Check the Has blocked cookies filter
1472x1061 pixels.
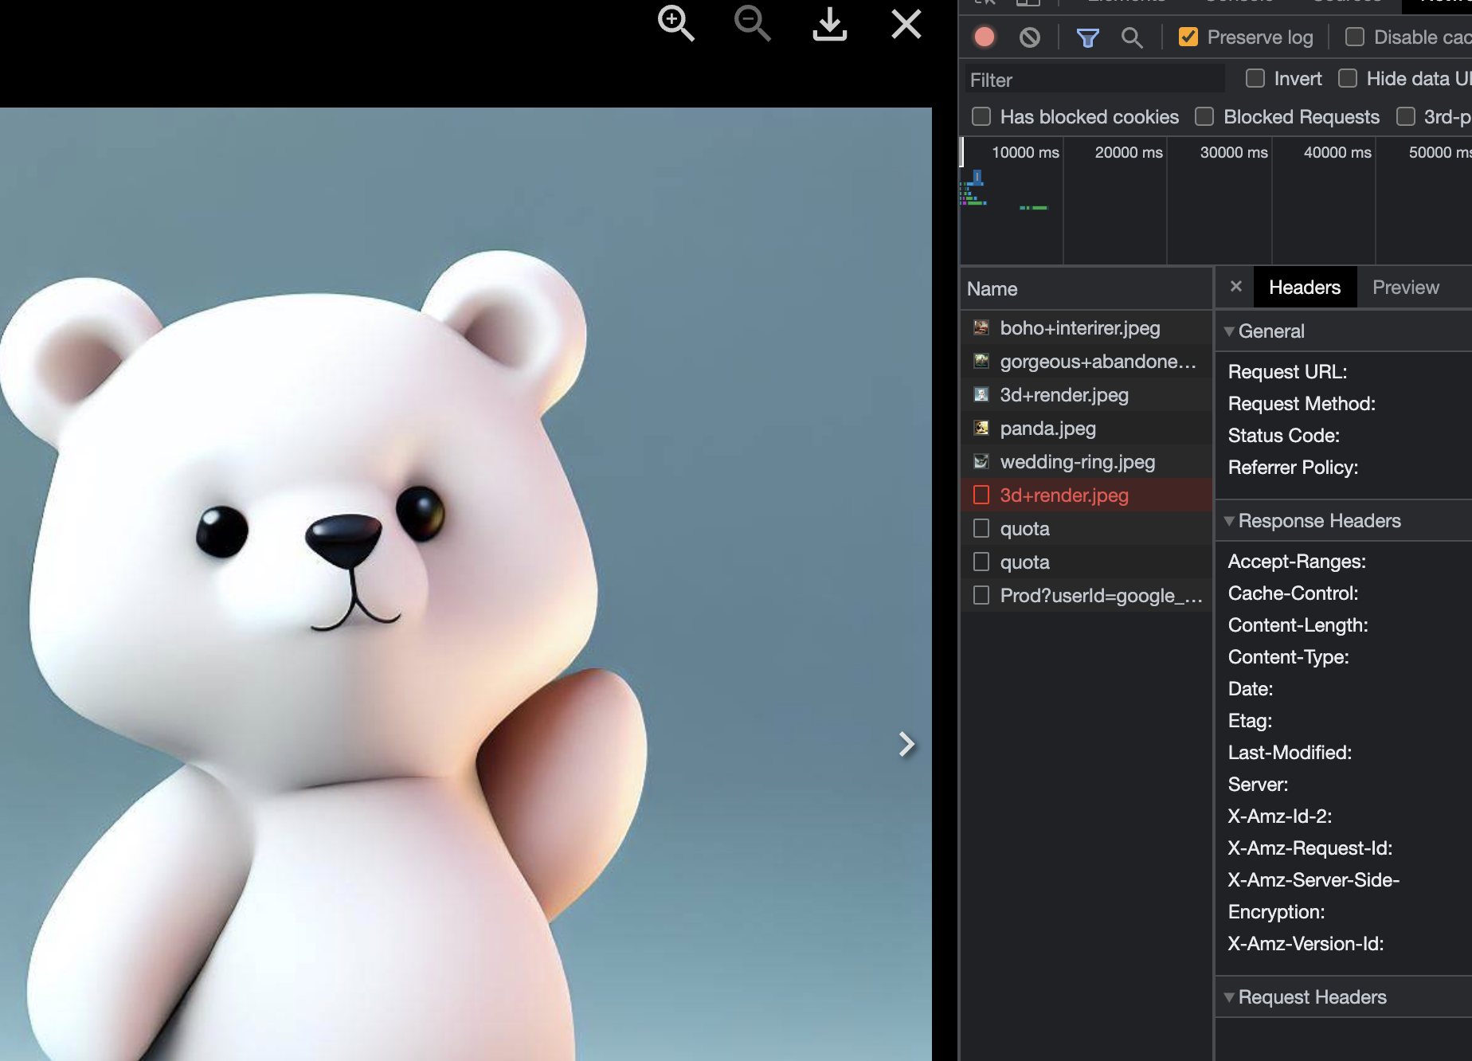tap(981, 116)
